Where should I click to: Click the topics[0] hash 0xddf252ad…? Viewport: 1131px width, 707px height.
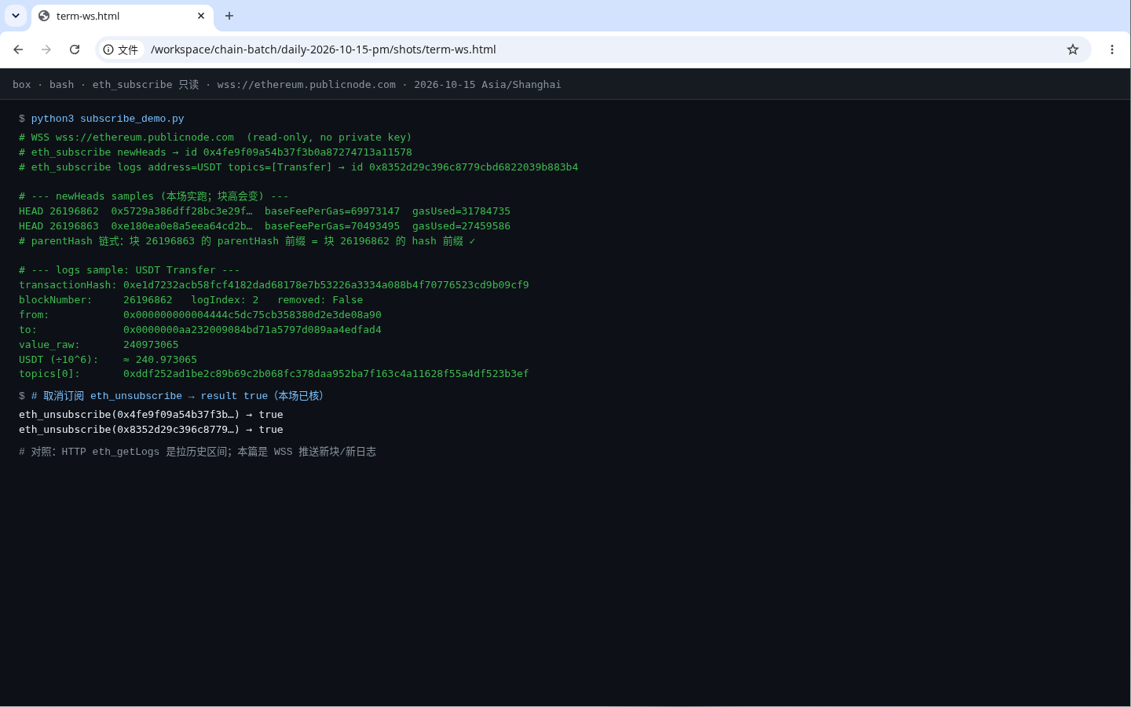pos(326,374)
